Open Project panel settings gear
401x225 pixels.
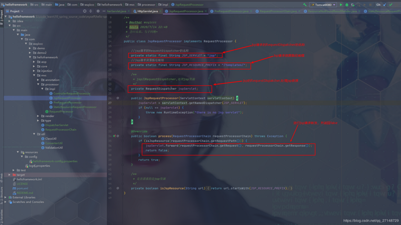98,11
